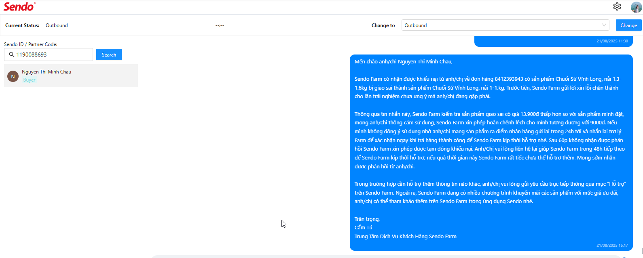
Task: Click the Search button
Action: tap(109, 55)
